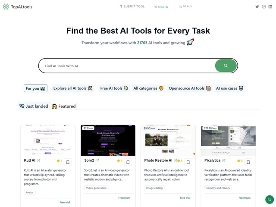This screenshot has height=207, width=276.
Task: Bookmark the Photo Restore AI tool
Action: point(188,162)
